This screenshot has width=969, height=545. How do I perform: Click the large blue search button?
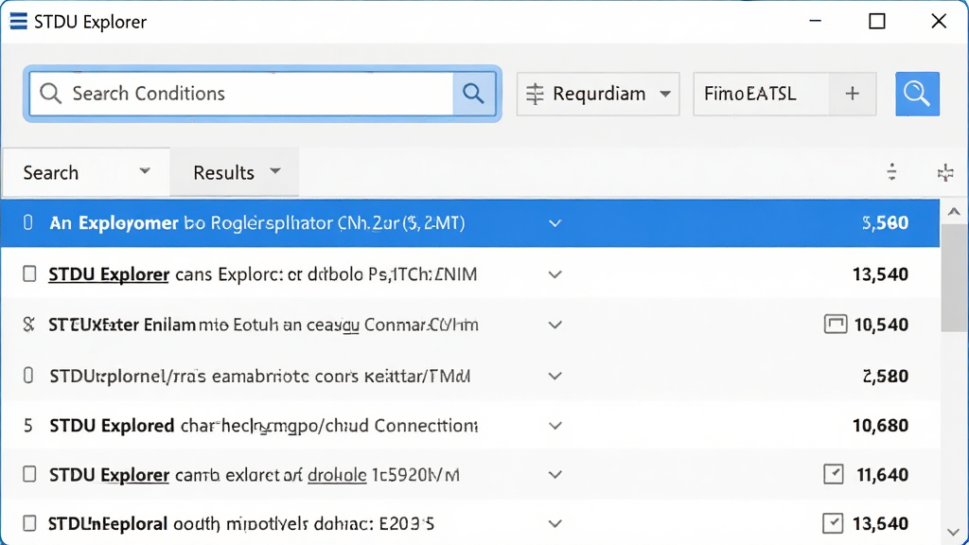click(917, 94)
